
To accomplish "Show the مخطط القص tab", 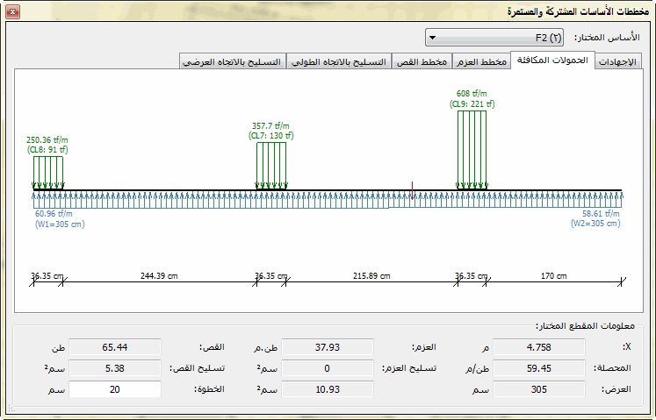I will (423, 61).
